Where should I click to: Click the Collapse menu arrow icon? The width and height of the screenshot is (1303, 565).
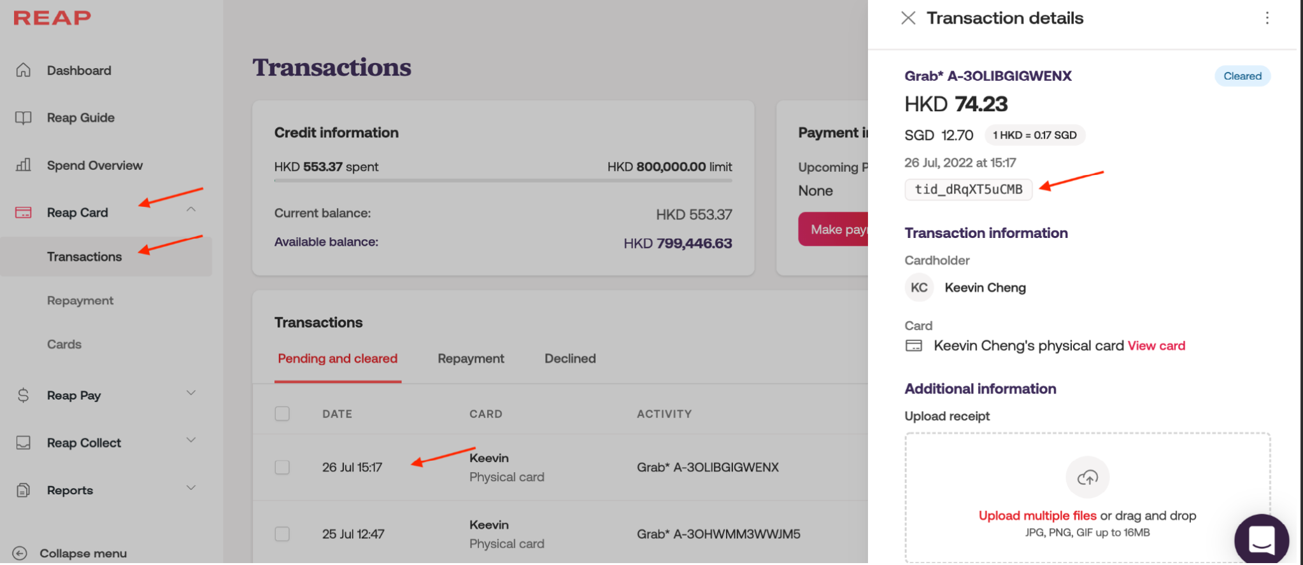click(20, 554)
